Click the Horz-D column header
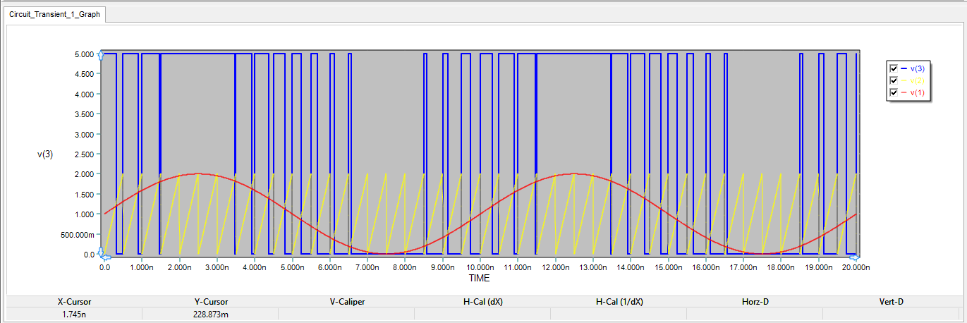967x323 pixels. pos(755,302)
